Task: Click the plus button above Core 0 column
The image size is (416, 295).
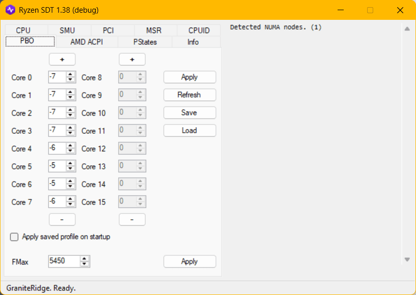Action: coord(62,60)
